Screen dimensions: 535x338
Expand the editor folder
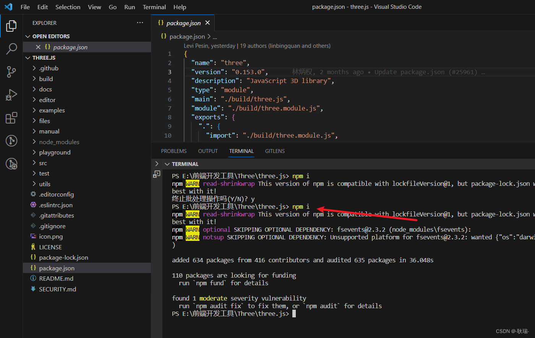(x=34, y=100)
